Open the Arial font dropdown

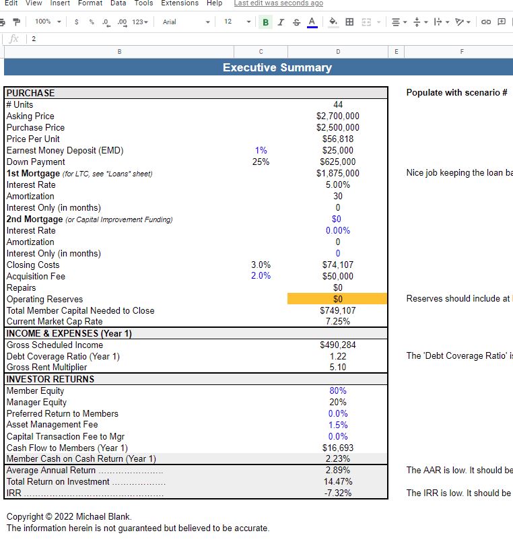[186, 22]
